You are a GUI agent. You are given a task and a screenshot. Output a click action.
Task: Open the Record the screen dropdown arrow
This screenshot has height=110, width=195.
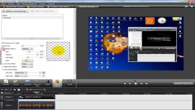25,7
